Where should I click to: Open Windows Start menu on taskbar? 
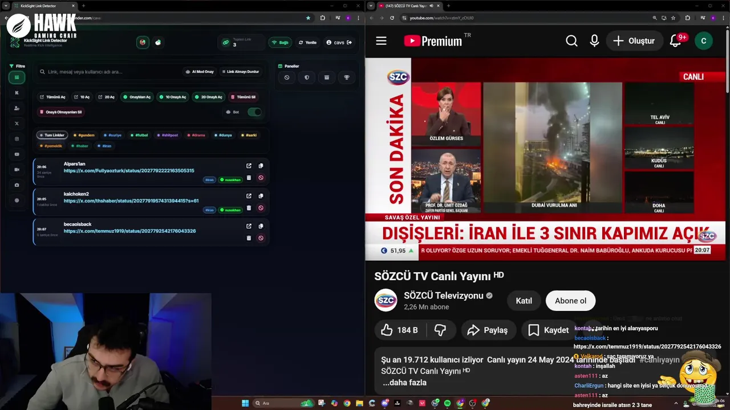click(245, 403)
